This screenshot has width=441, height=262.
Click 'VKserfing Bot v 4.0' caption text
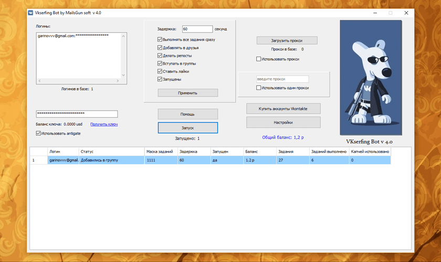369,142
